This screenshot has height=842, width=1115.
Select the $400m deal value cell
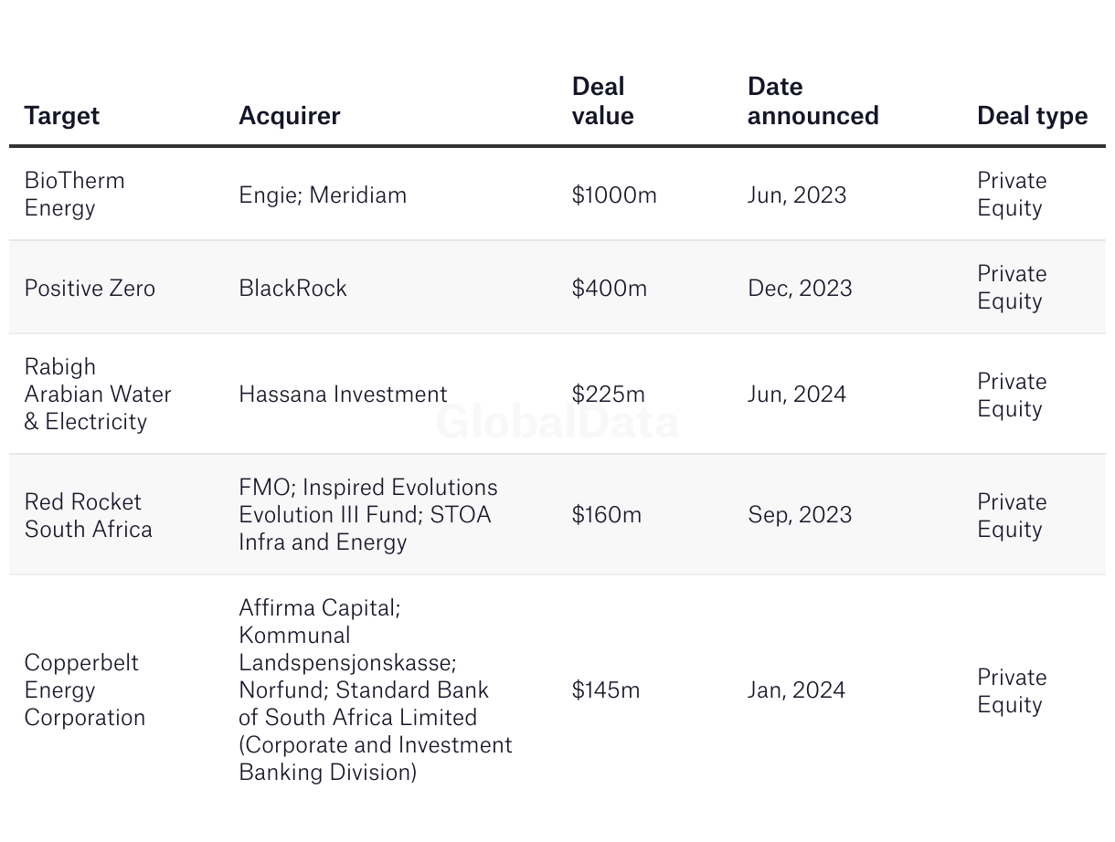click(x=609, y=288)
